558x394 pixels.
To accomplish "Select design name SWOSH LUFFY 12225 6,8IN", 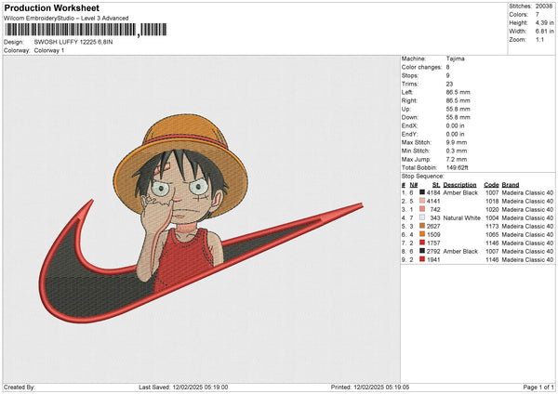I will point(73,42).
